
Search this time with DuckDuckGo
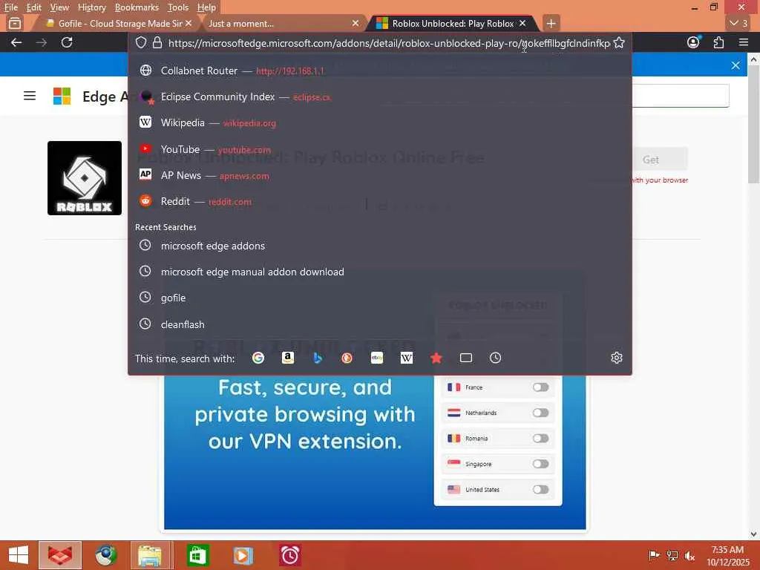click(x=347, y=358)
